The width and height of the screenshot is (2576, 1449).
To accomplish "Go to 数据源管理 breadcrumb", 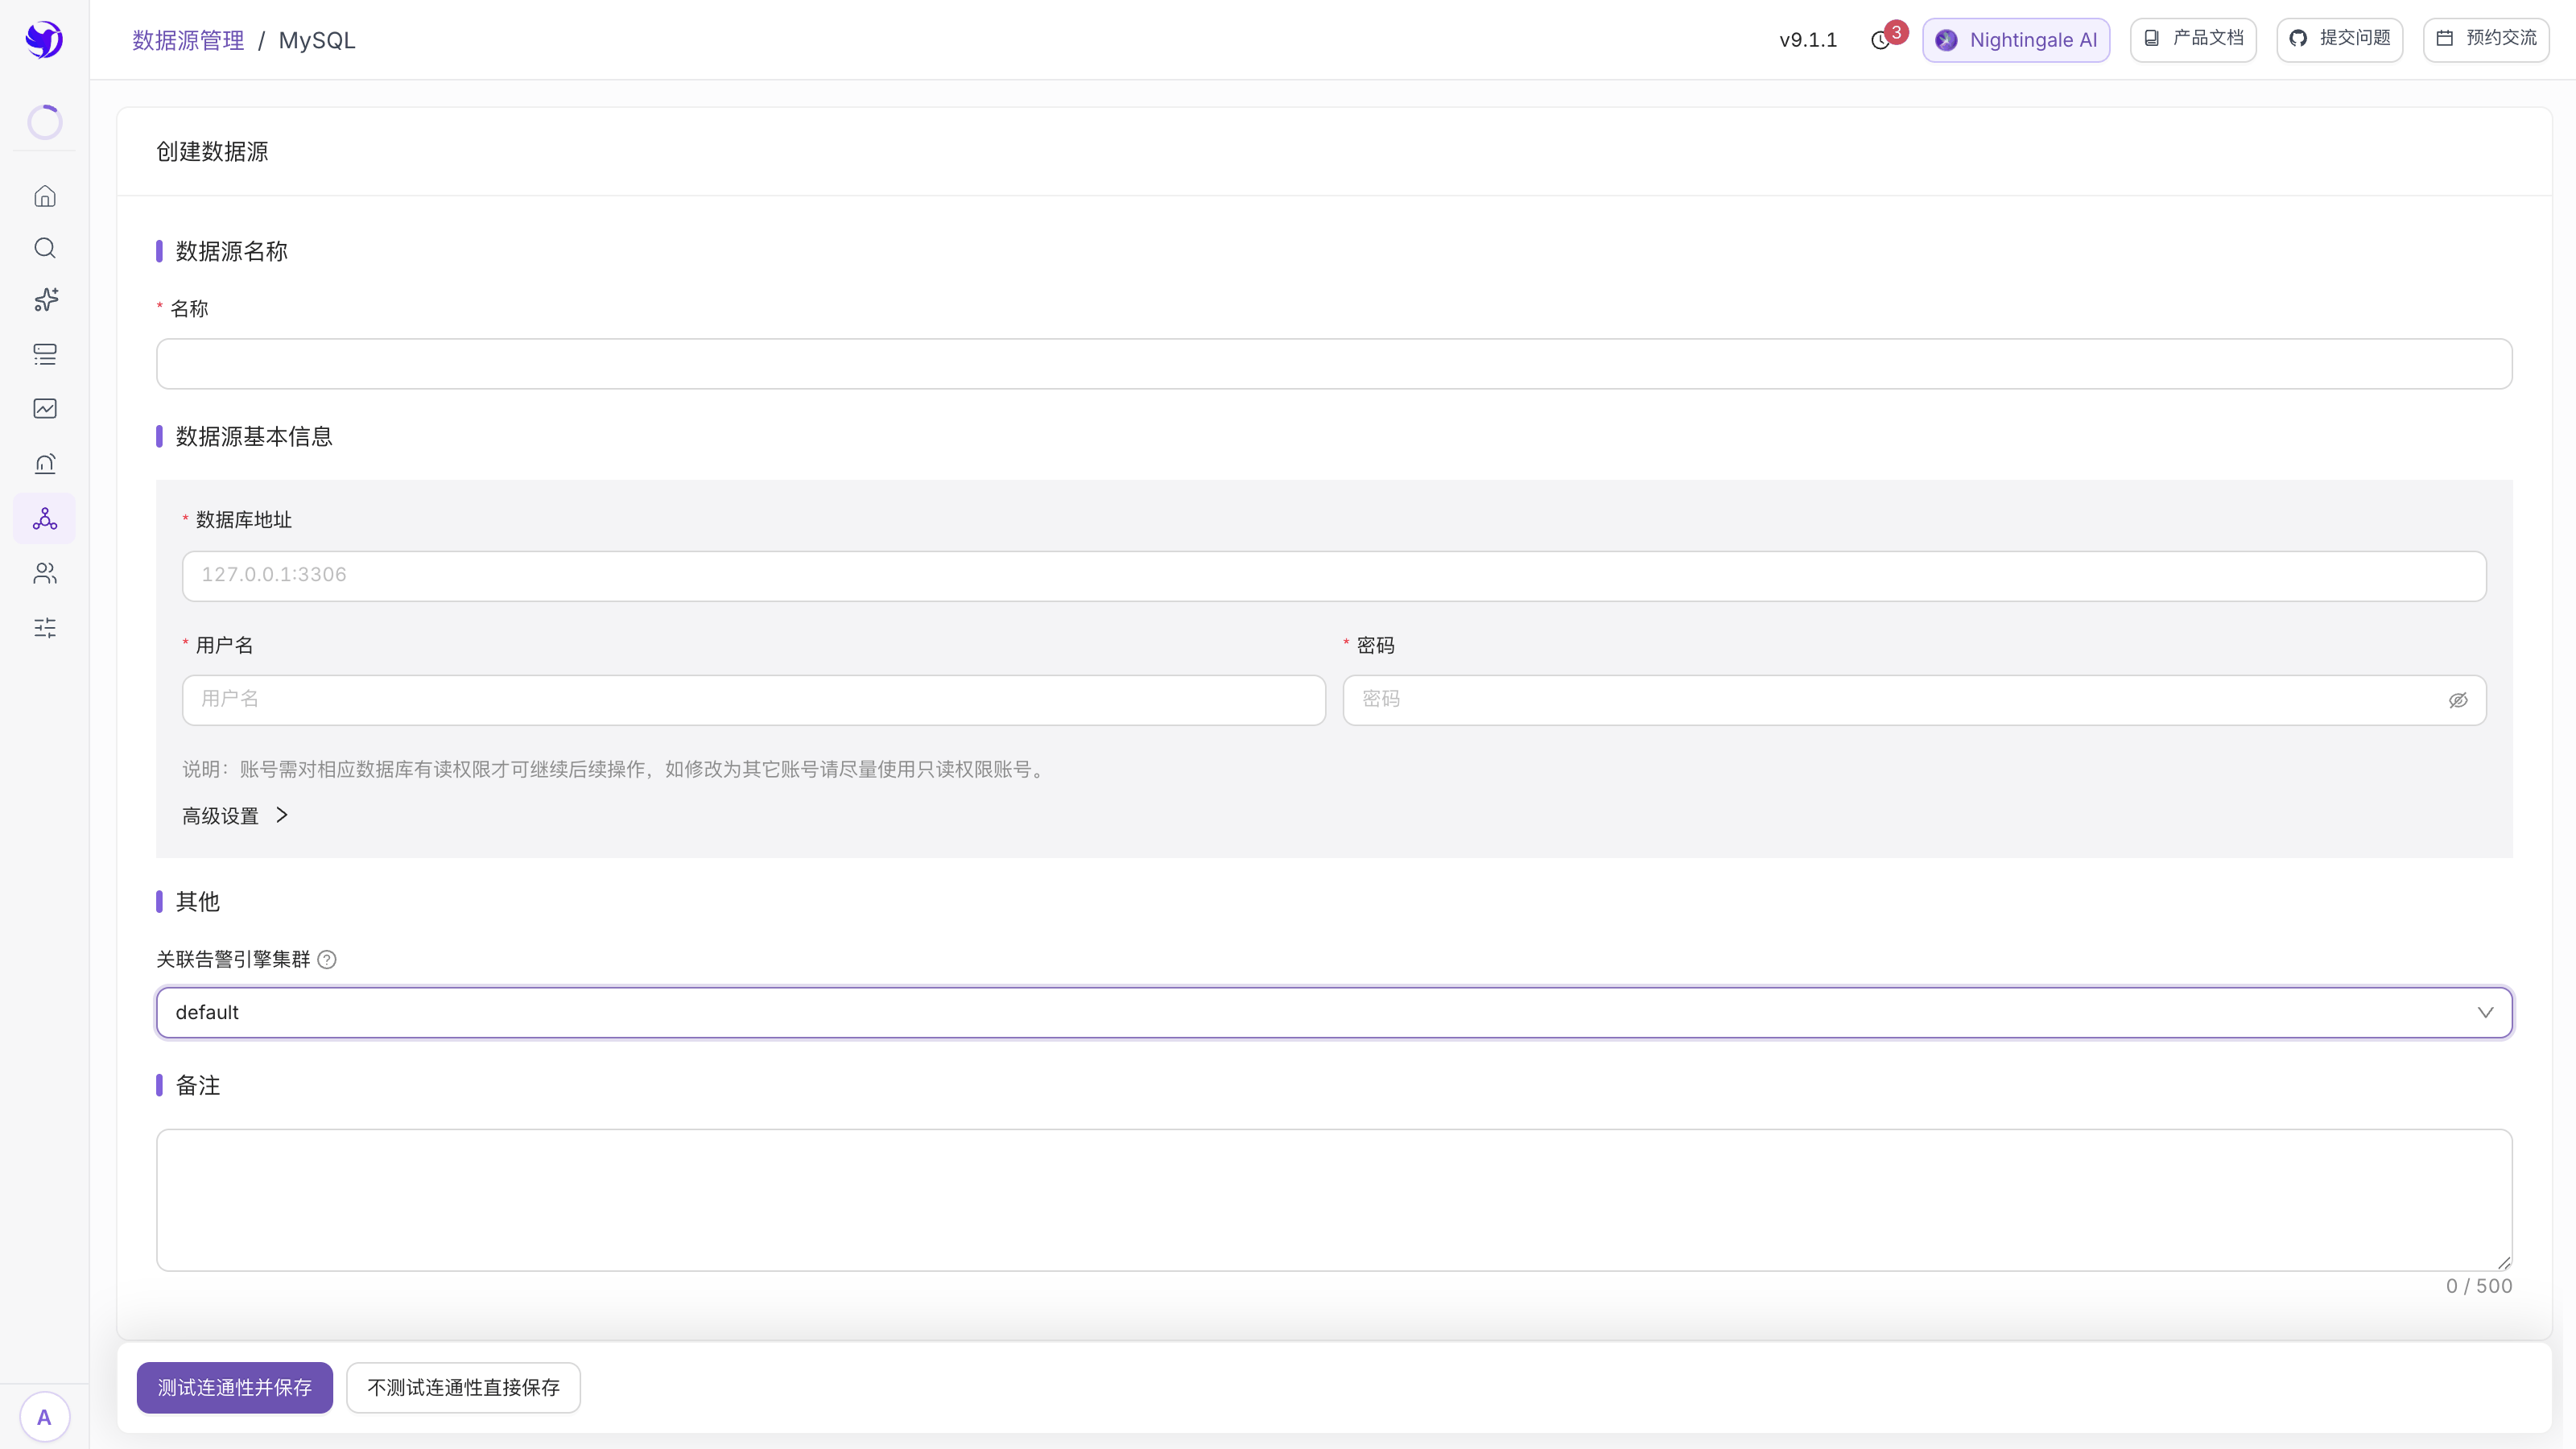I will (188, 40).
